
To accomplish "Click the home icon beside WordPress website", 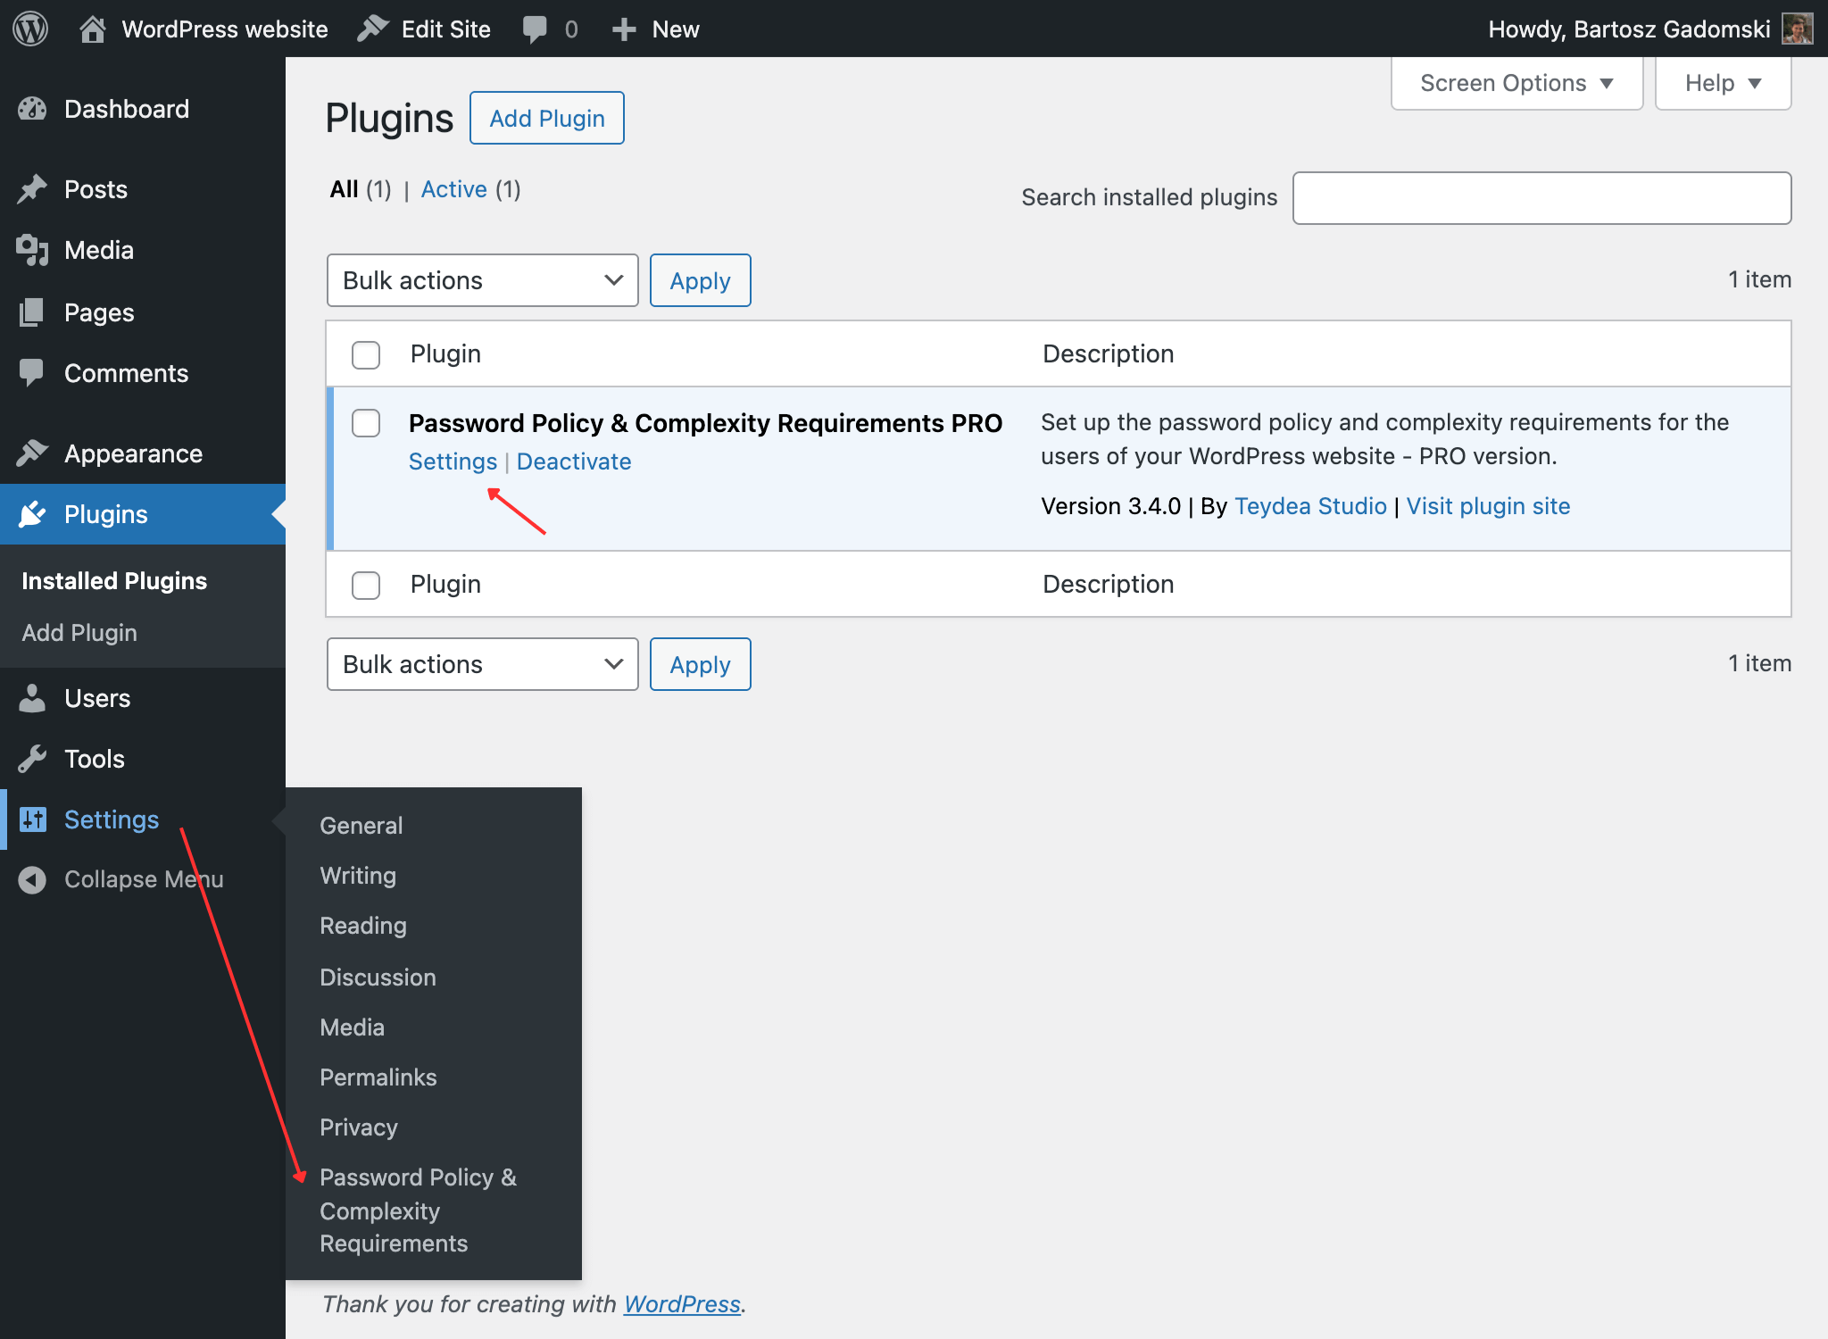I will point(92,29).
